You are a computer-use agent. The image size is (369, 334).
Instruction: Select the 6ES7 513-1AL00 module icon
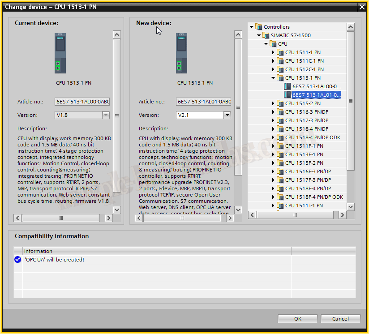point(287,86)
